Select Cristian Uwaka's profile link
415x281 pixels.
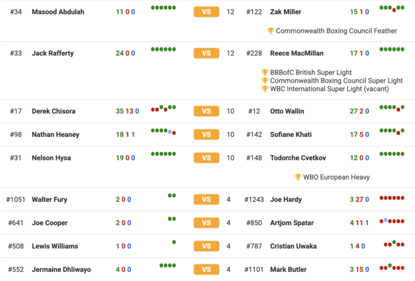point(294,246)
